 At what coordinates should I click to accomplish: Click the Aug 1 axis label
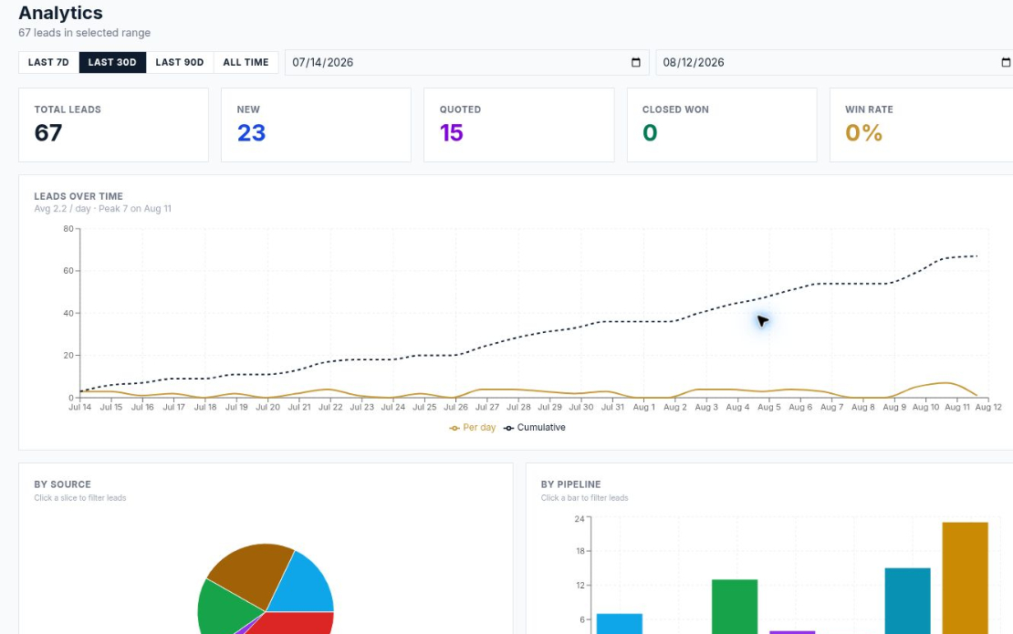tap(644, 408)
